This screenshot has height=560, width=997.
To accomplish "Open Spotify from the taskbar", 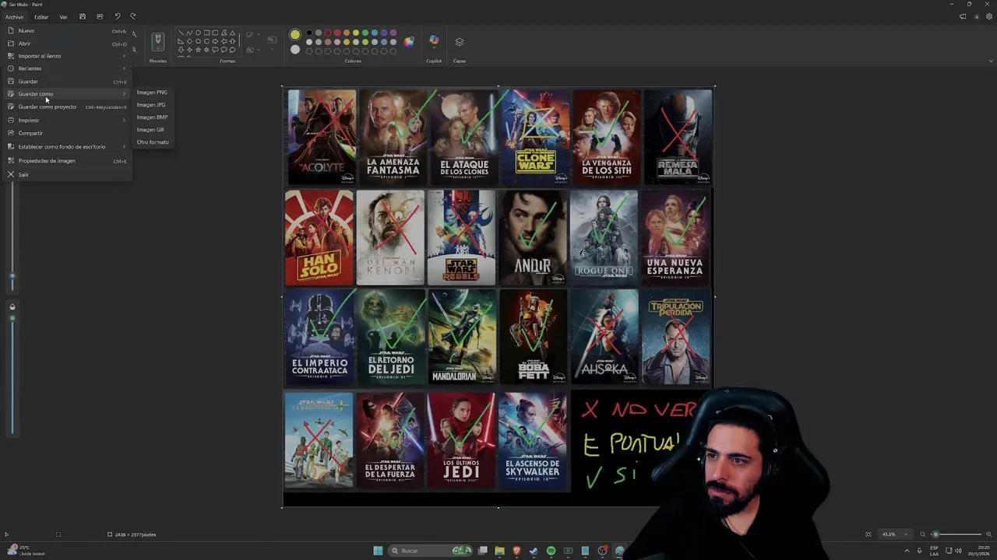I will (551, 551).
